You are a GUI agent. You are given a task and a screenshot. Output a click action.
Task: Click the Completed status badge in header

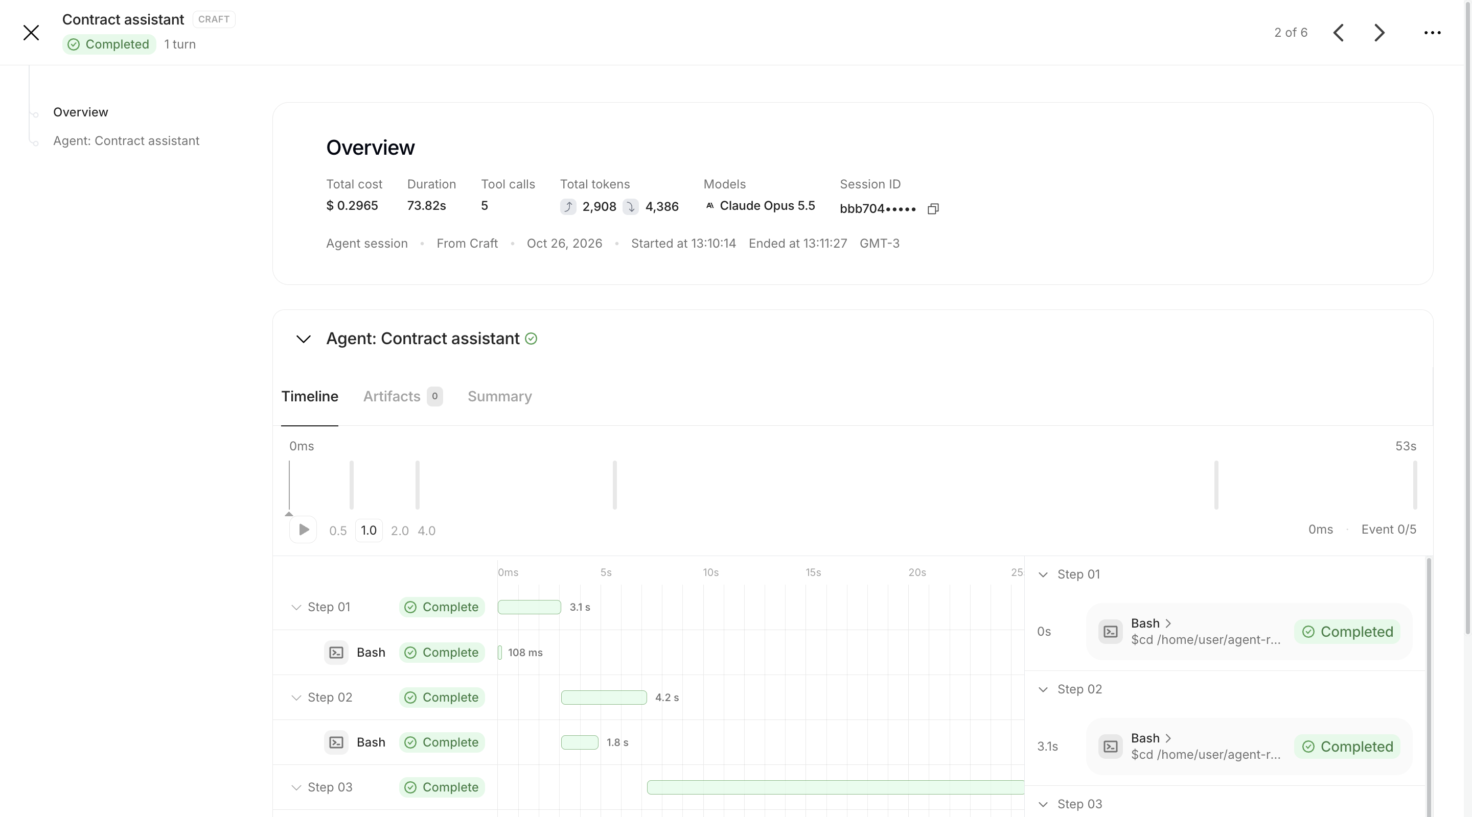(x=109, y=44)
